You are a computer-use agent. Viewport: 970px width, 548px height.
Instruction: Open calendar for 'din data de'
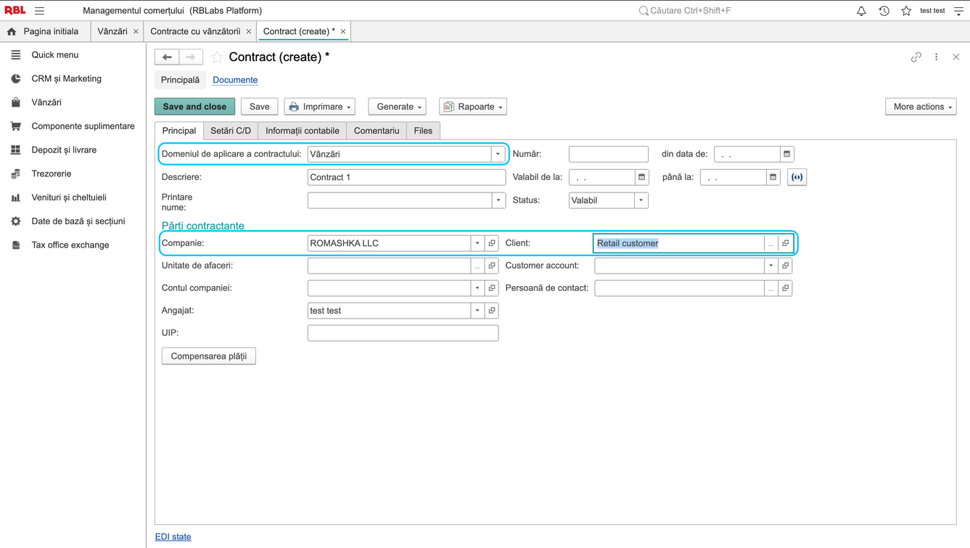[x=786, y=154]
